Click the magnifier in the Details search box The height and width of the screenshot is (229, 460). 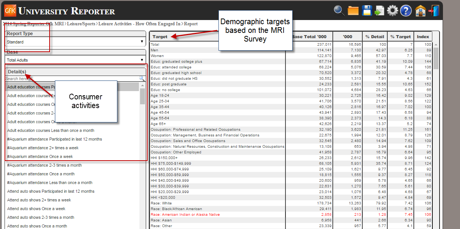point(142,79)
